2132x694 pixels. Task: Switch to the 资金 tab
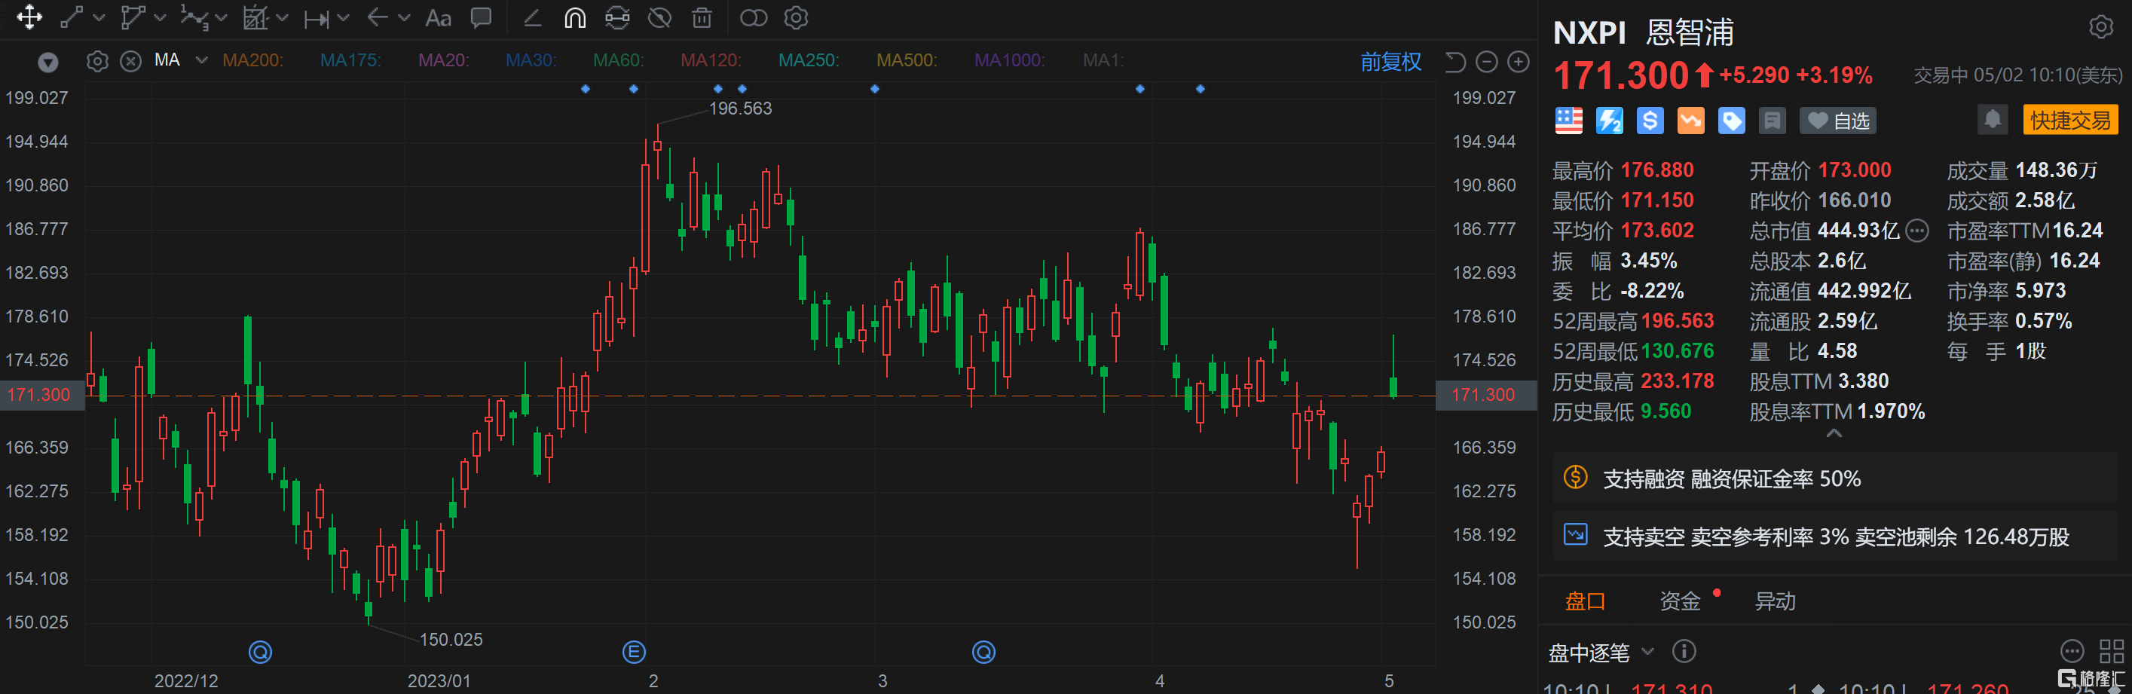tap(1679, 601)
